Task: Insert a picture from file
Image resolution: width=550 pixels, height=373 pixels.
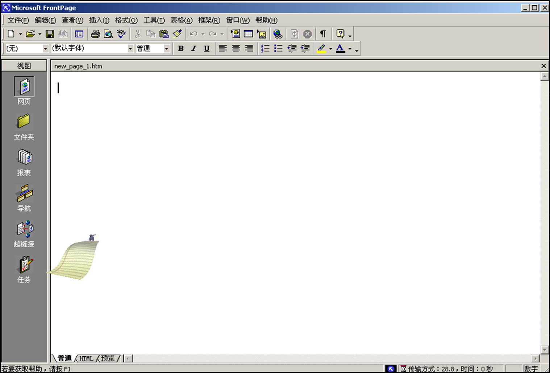Action: [262, 34]
